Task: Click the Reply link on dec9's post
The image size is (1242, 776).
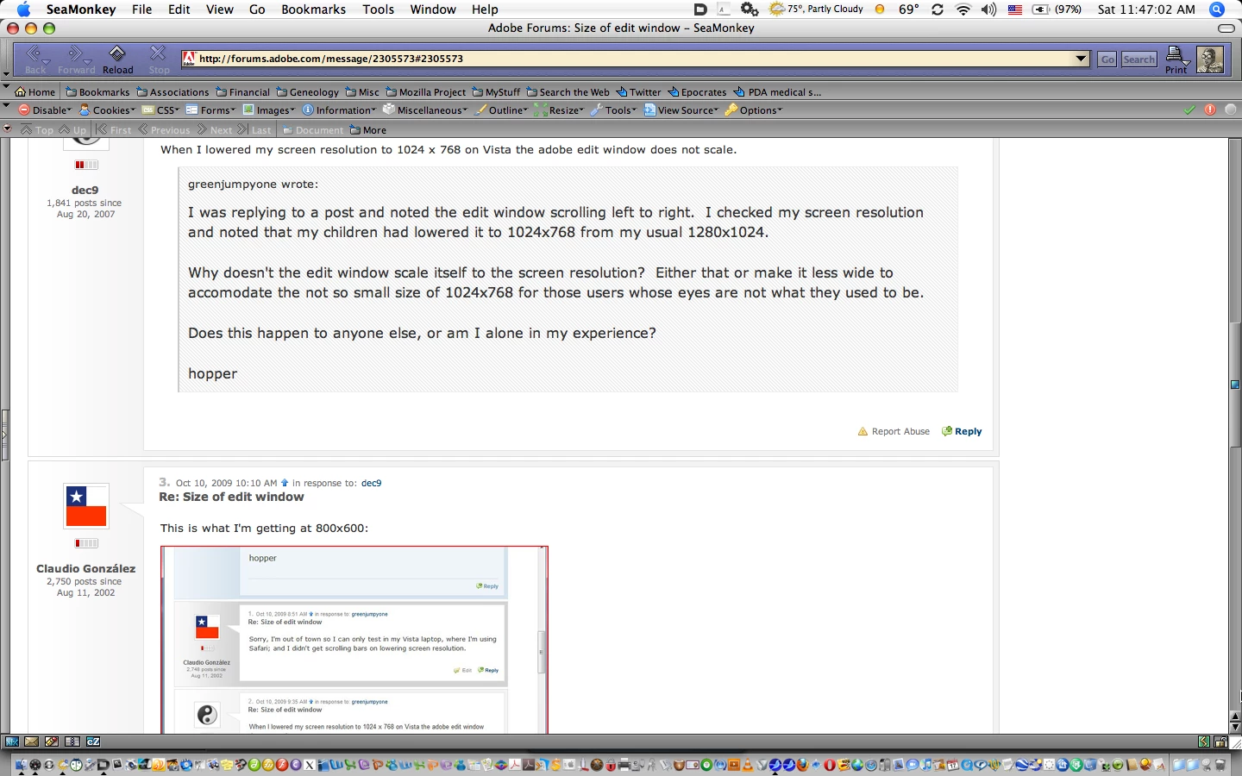Action: pyautogui.click(x=963, y=431)
